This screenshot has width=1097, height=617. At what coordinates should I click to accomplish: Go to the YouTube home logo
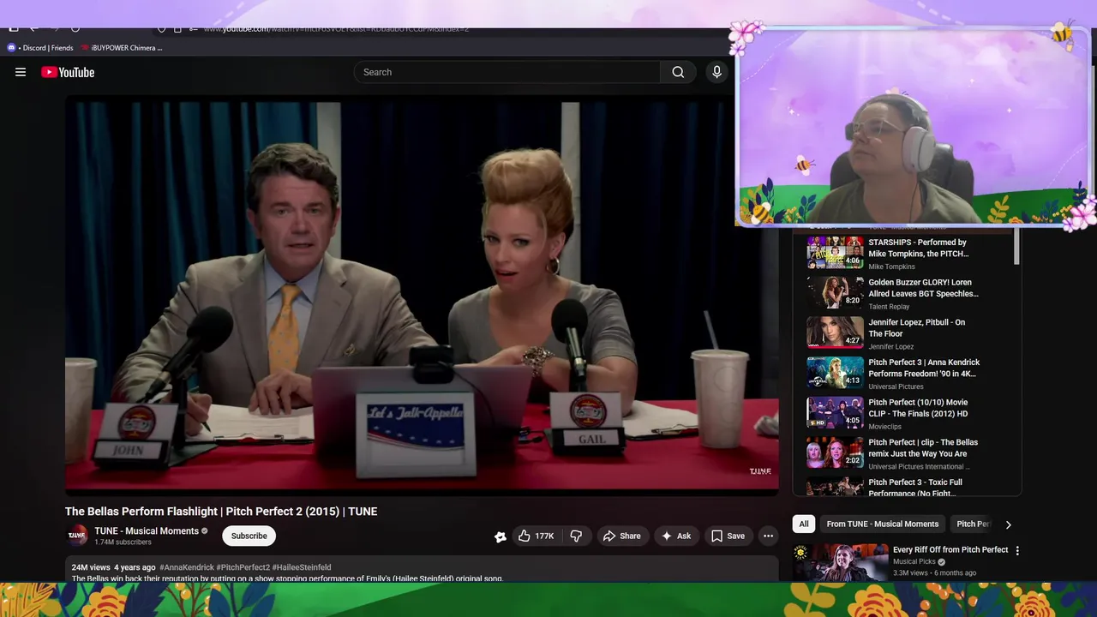68,72
